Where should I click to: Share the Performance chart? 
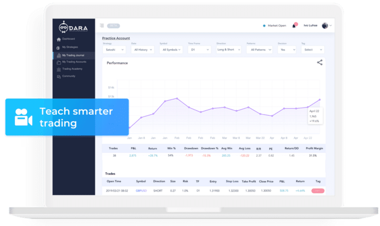(x=320, y=63)
